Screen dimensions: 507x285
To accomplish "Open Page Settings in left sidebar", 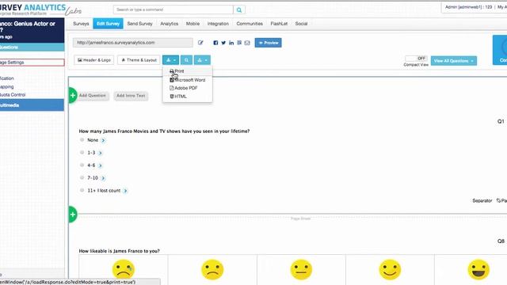I will point(32,63).
